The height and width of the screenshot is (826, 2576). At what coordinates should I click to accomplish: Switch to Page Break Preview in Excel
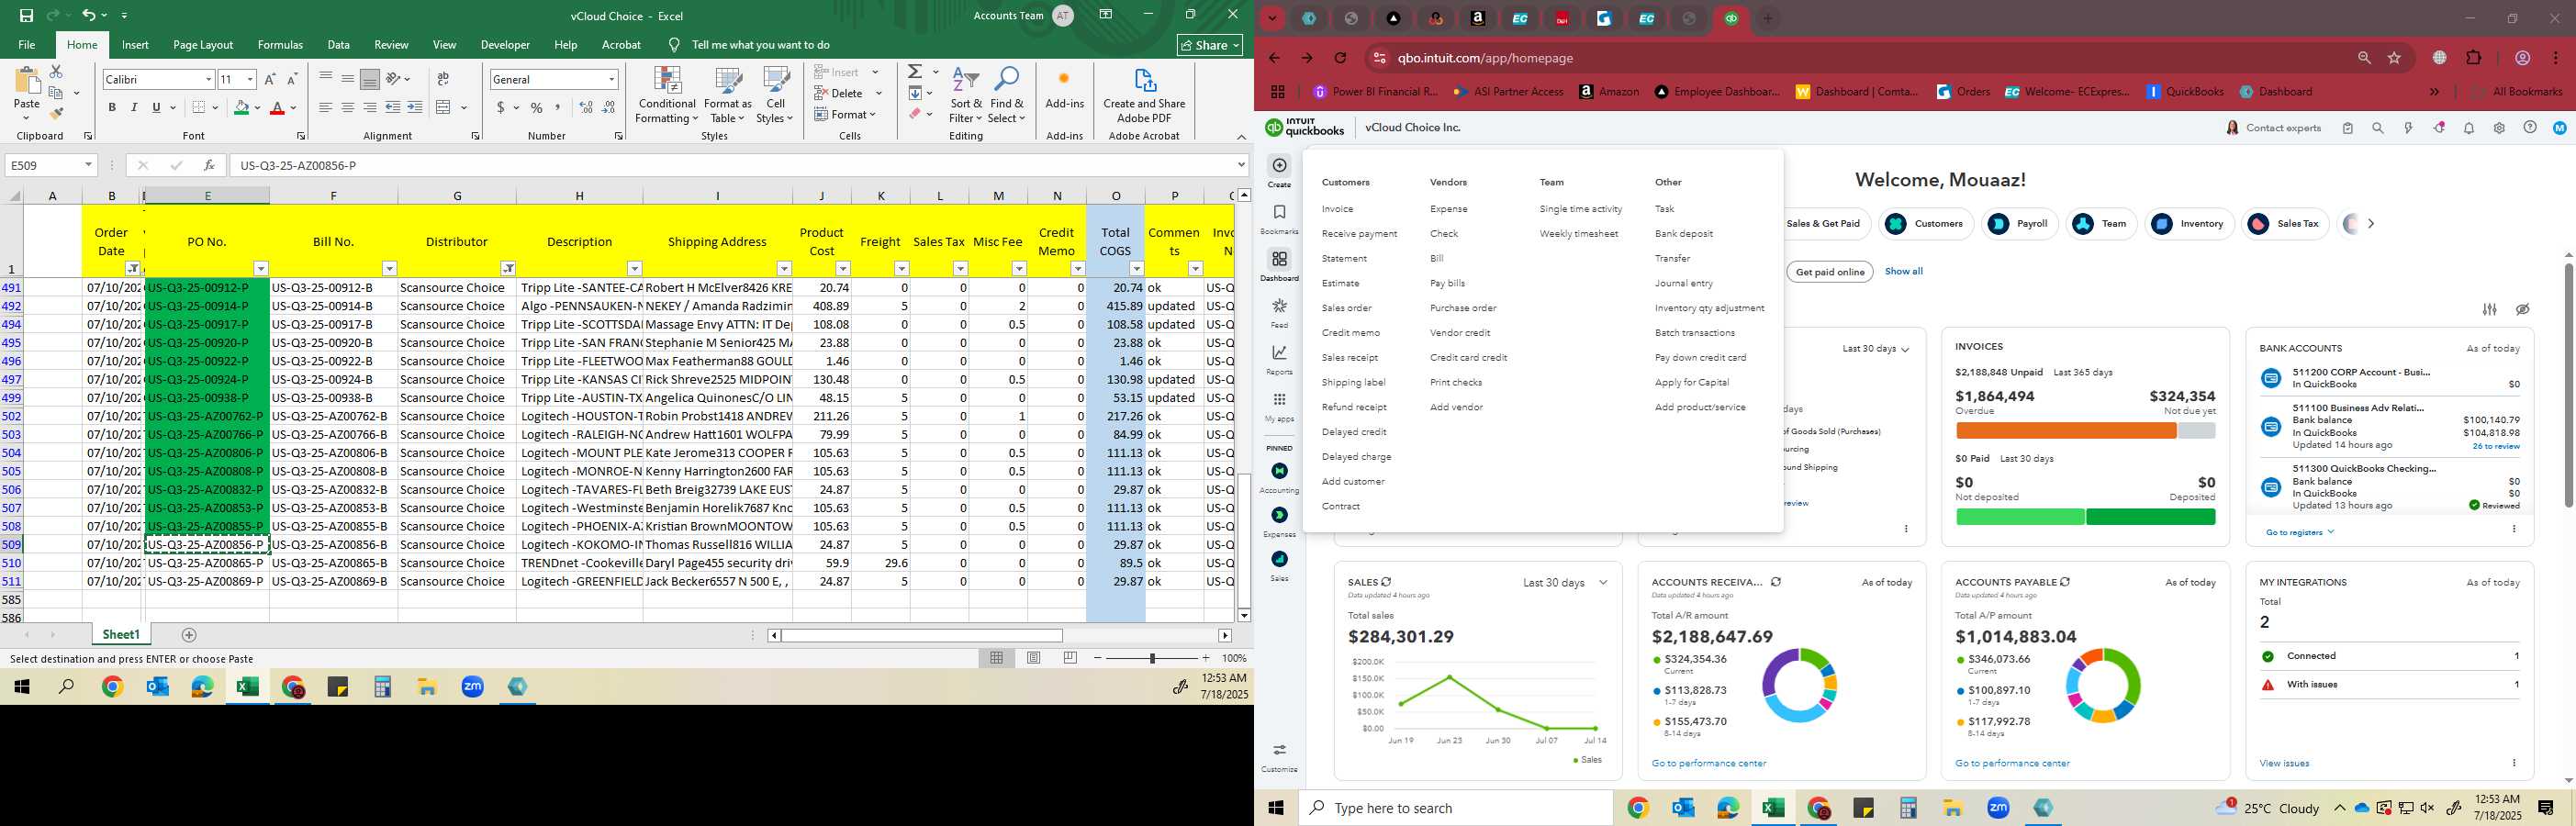click(1071, 658)
